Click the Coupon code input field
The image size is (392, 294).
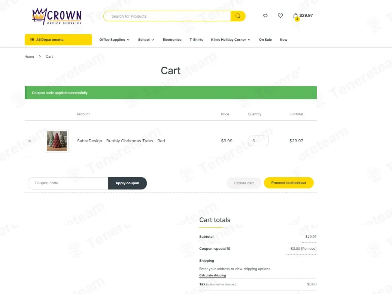pyautogui.click(x=68, y=183)
